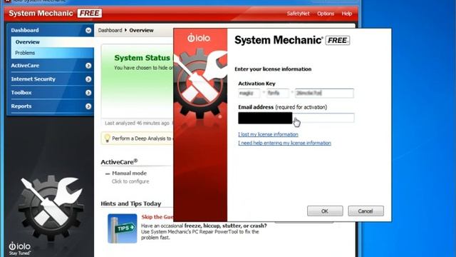Open 'Click to configure' under Manual mode
The image size is (456, 257).
[130, 181]
